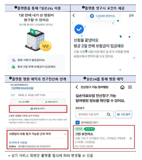Click the 보험 청구하기 button

pos(38,109)
